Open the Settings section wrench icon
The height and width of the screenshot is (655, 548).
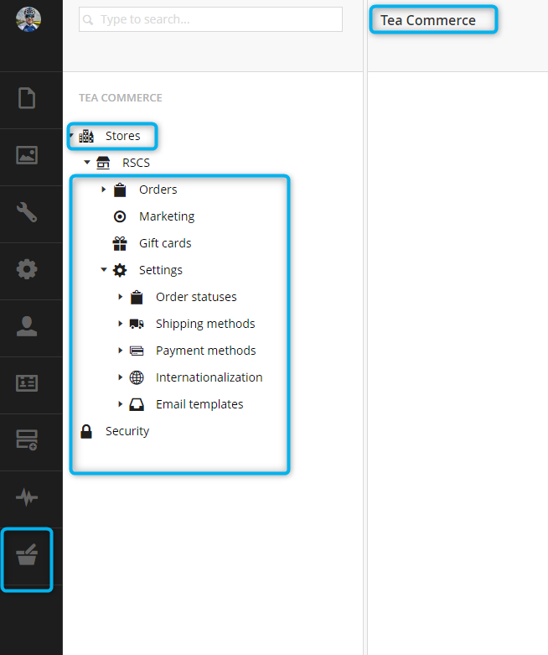point(27,212)
